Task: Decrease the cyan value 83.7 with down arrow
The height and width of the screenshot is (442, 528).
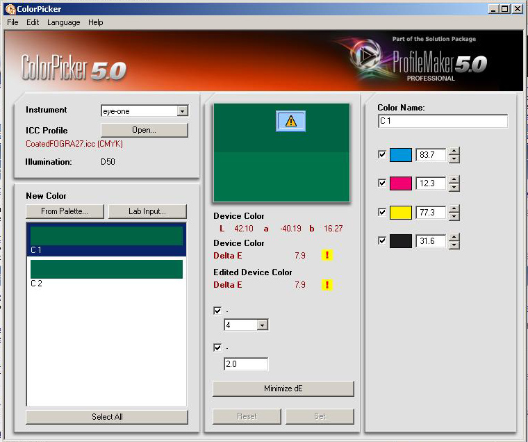Action: [454, 158]
